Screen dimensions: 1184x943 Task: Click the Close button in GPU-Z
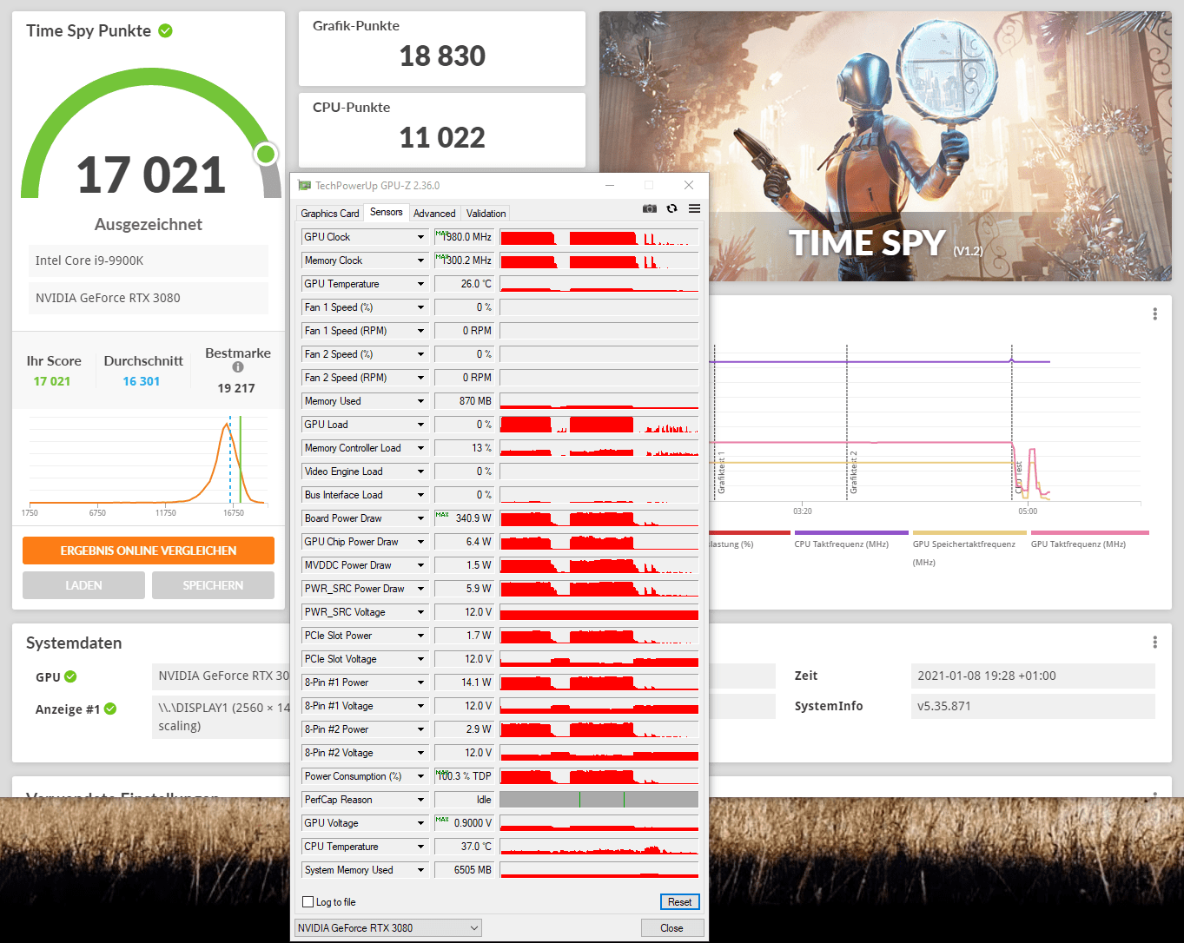671,928
